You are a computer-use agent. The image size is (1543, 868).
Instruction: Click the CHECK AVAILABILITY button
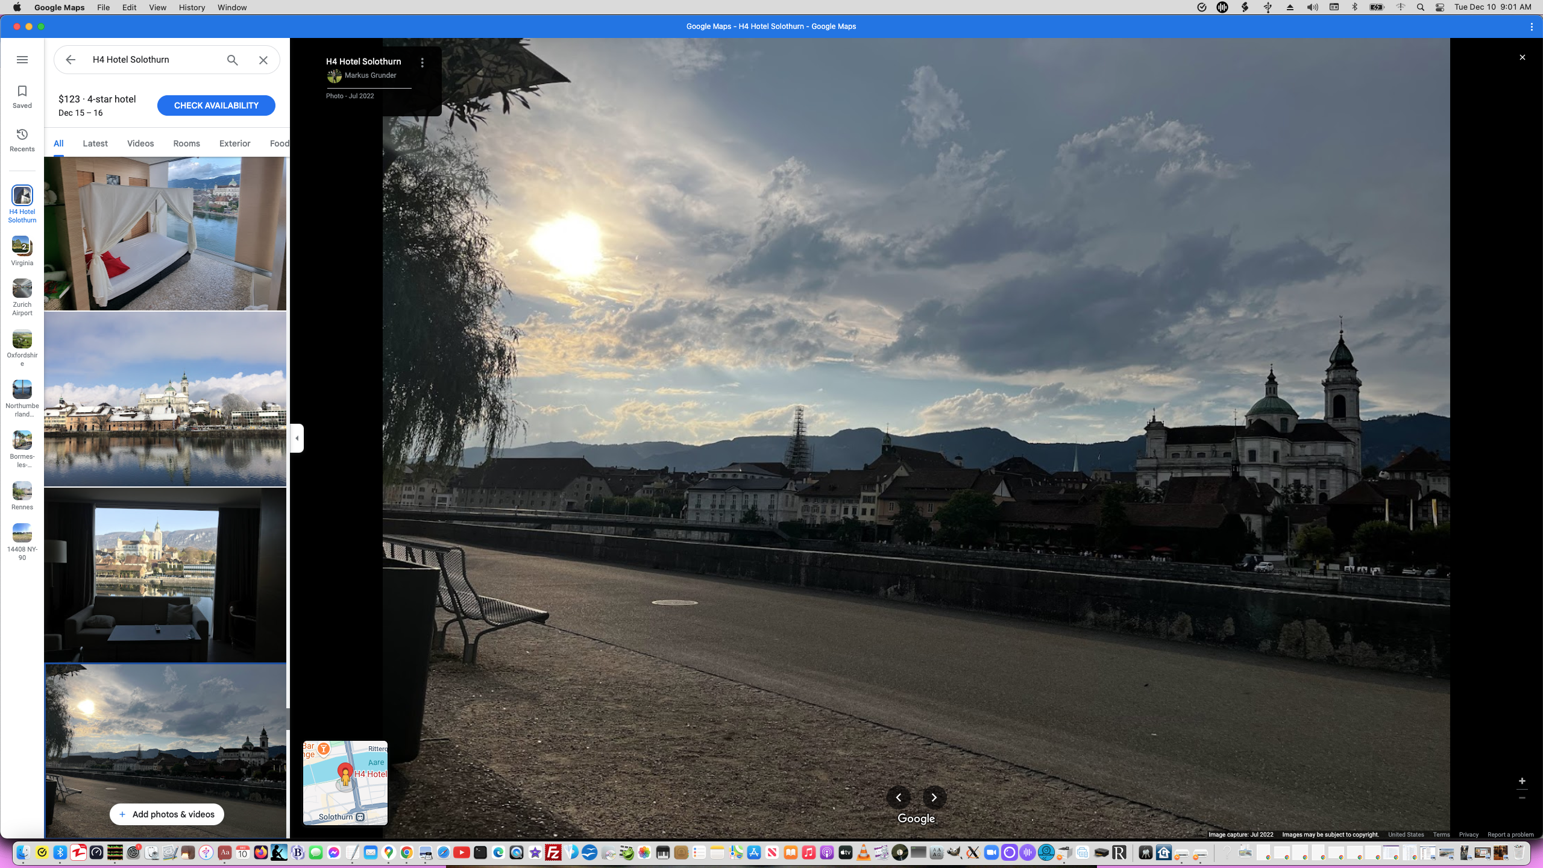pyautogui.click(x=216, y=105)
